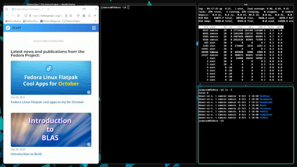
Task: Click Documents directory in ls output
Action: pos(266,99)
